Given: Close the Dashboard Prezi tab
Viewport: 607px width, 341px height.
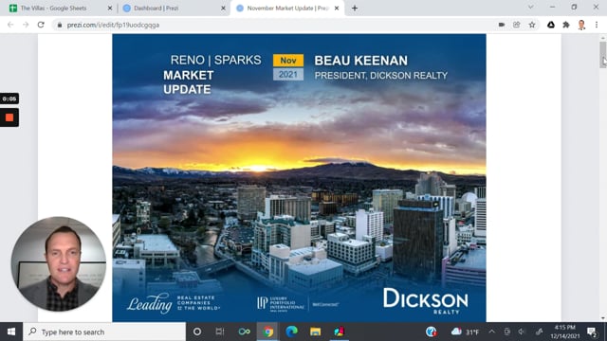Looking at the screenshot, I should (x=223, y=9).
